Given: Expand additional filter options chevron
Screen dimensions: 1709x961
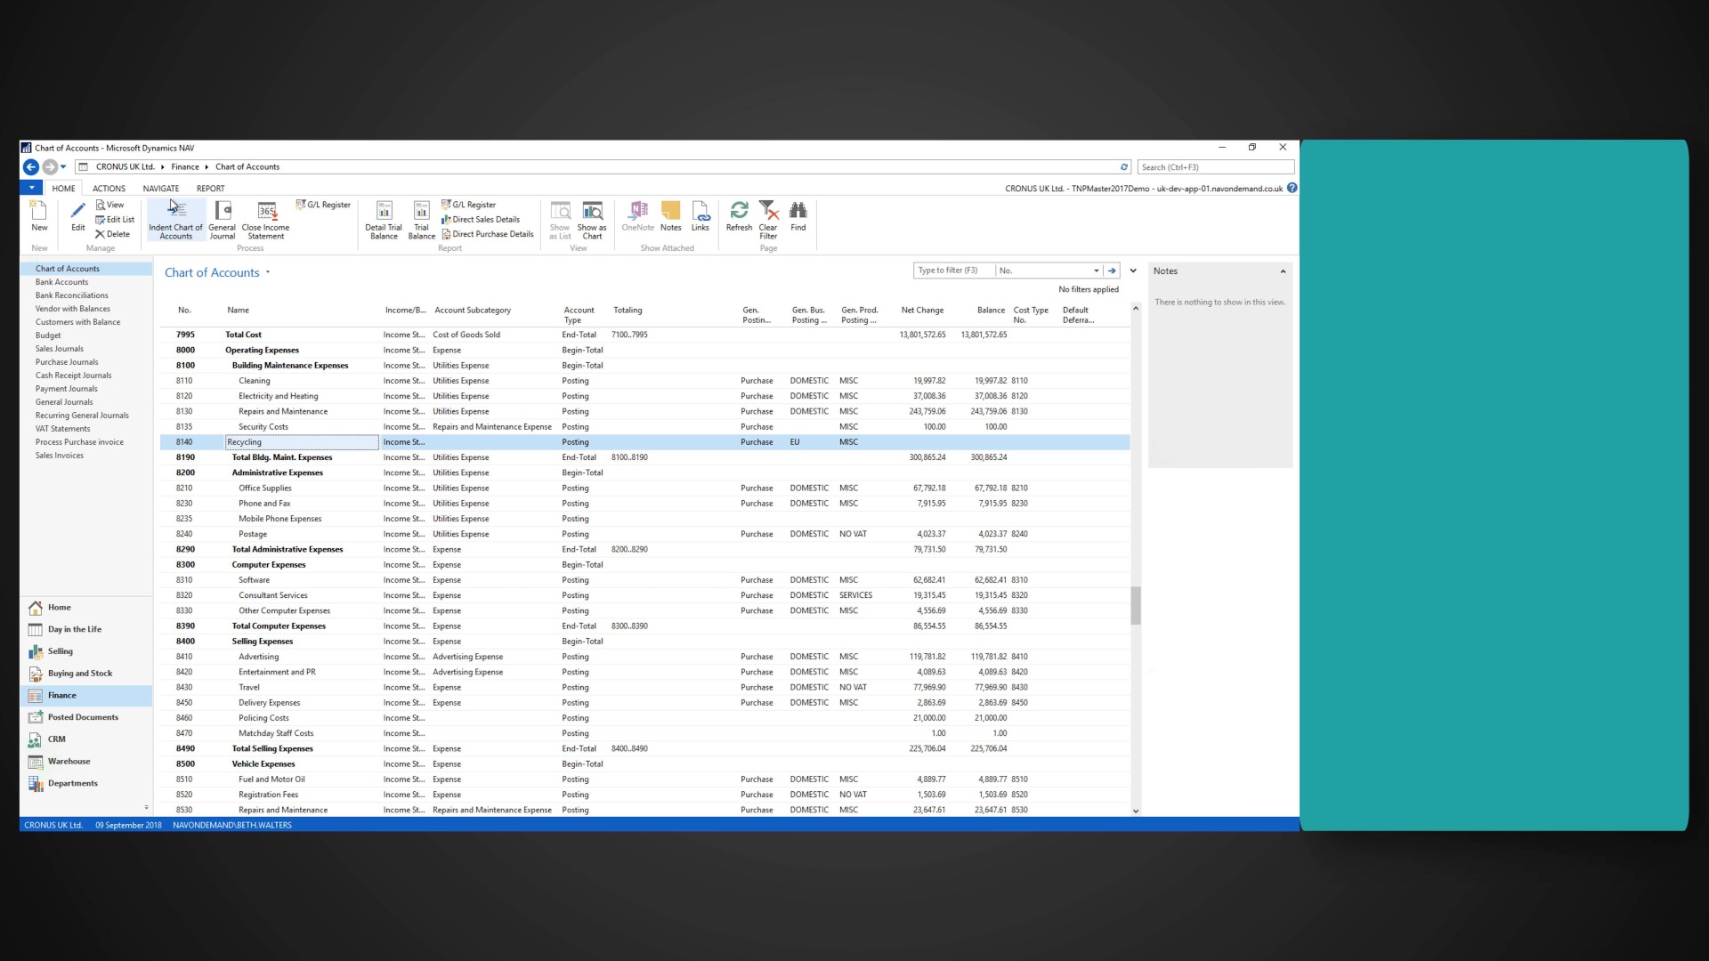Looking at the screenshot, I should tap(1132, 270).
